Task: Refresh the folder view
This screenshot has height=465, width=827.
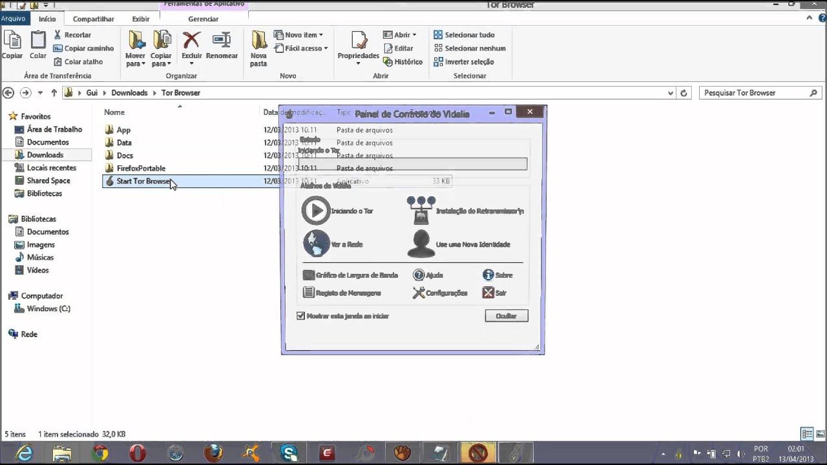Action: click(x=684, y=93)
